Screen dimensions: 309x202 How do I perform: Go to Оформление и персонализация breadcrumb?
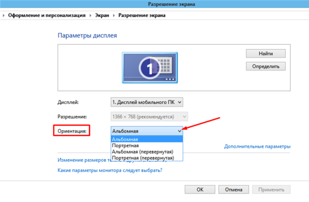click(x=47, y=15)
